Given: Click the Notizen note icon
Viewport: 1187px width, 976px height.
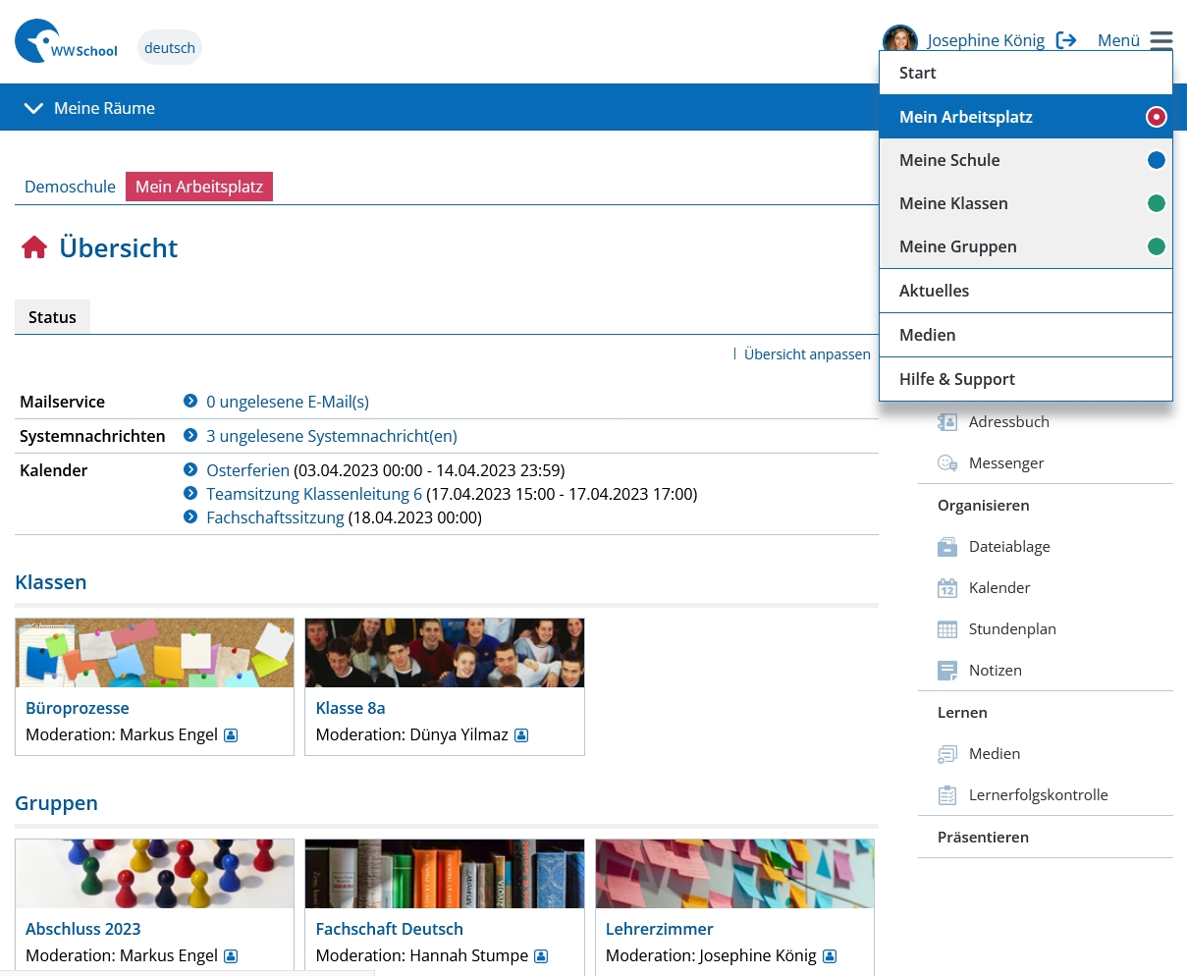Looking at the screenshot, I should 947,671.
